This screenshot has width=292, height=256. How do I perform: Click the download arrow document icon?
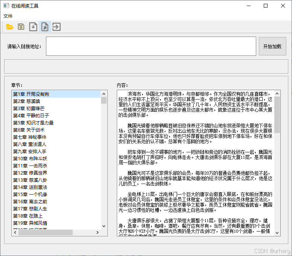click(33, 27)
